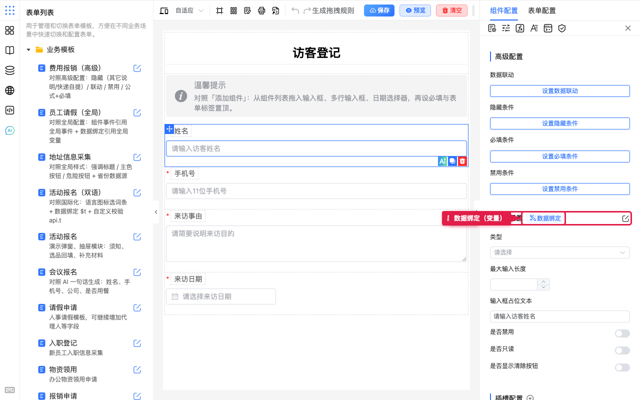Viewport: 640px width, 400px height.
Task: Click the move handle on the 姓名 field
Action: coord(169,129)
